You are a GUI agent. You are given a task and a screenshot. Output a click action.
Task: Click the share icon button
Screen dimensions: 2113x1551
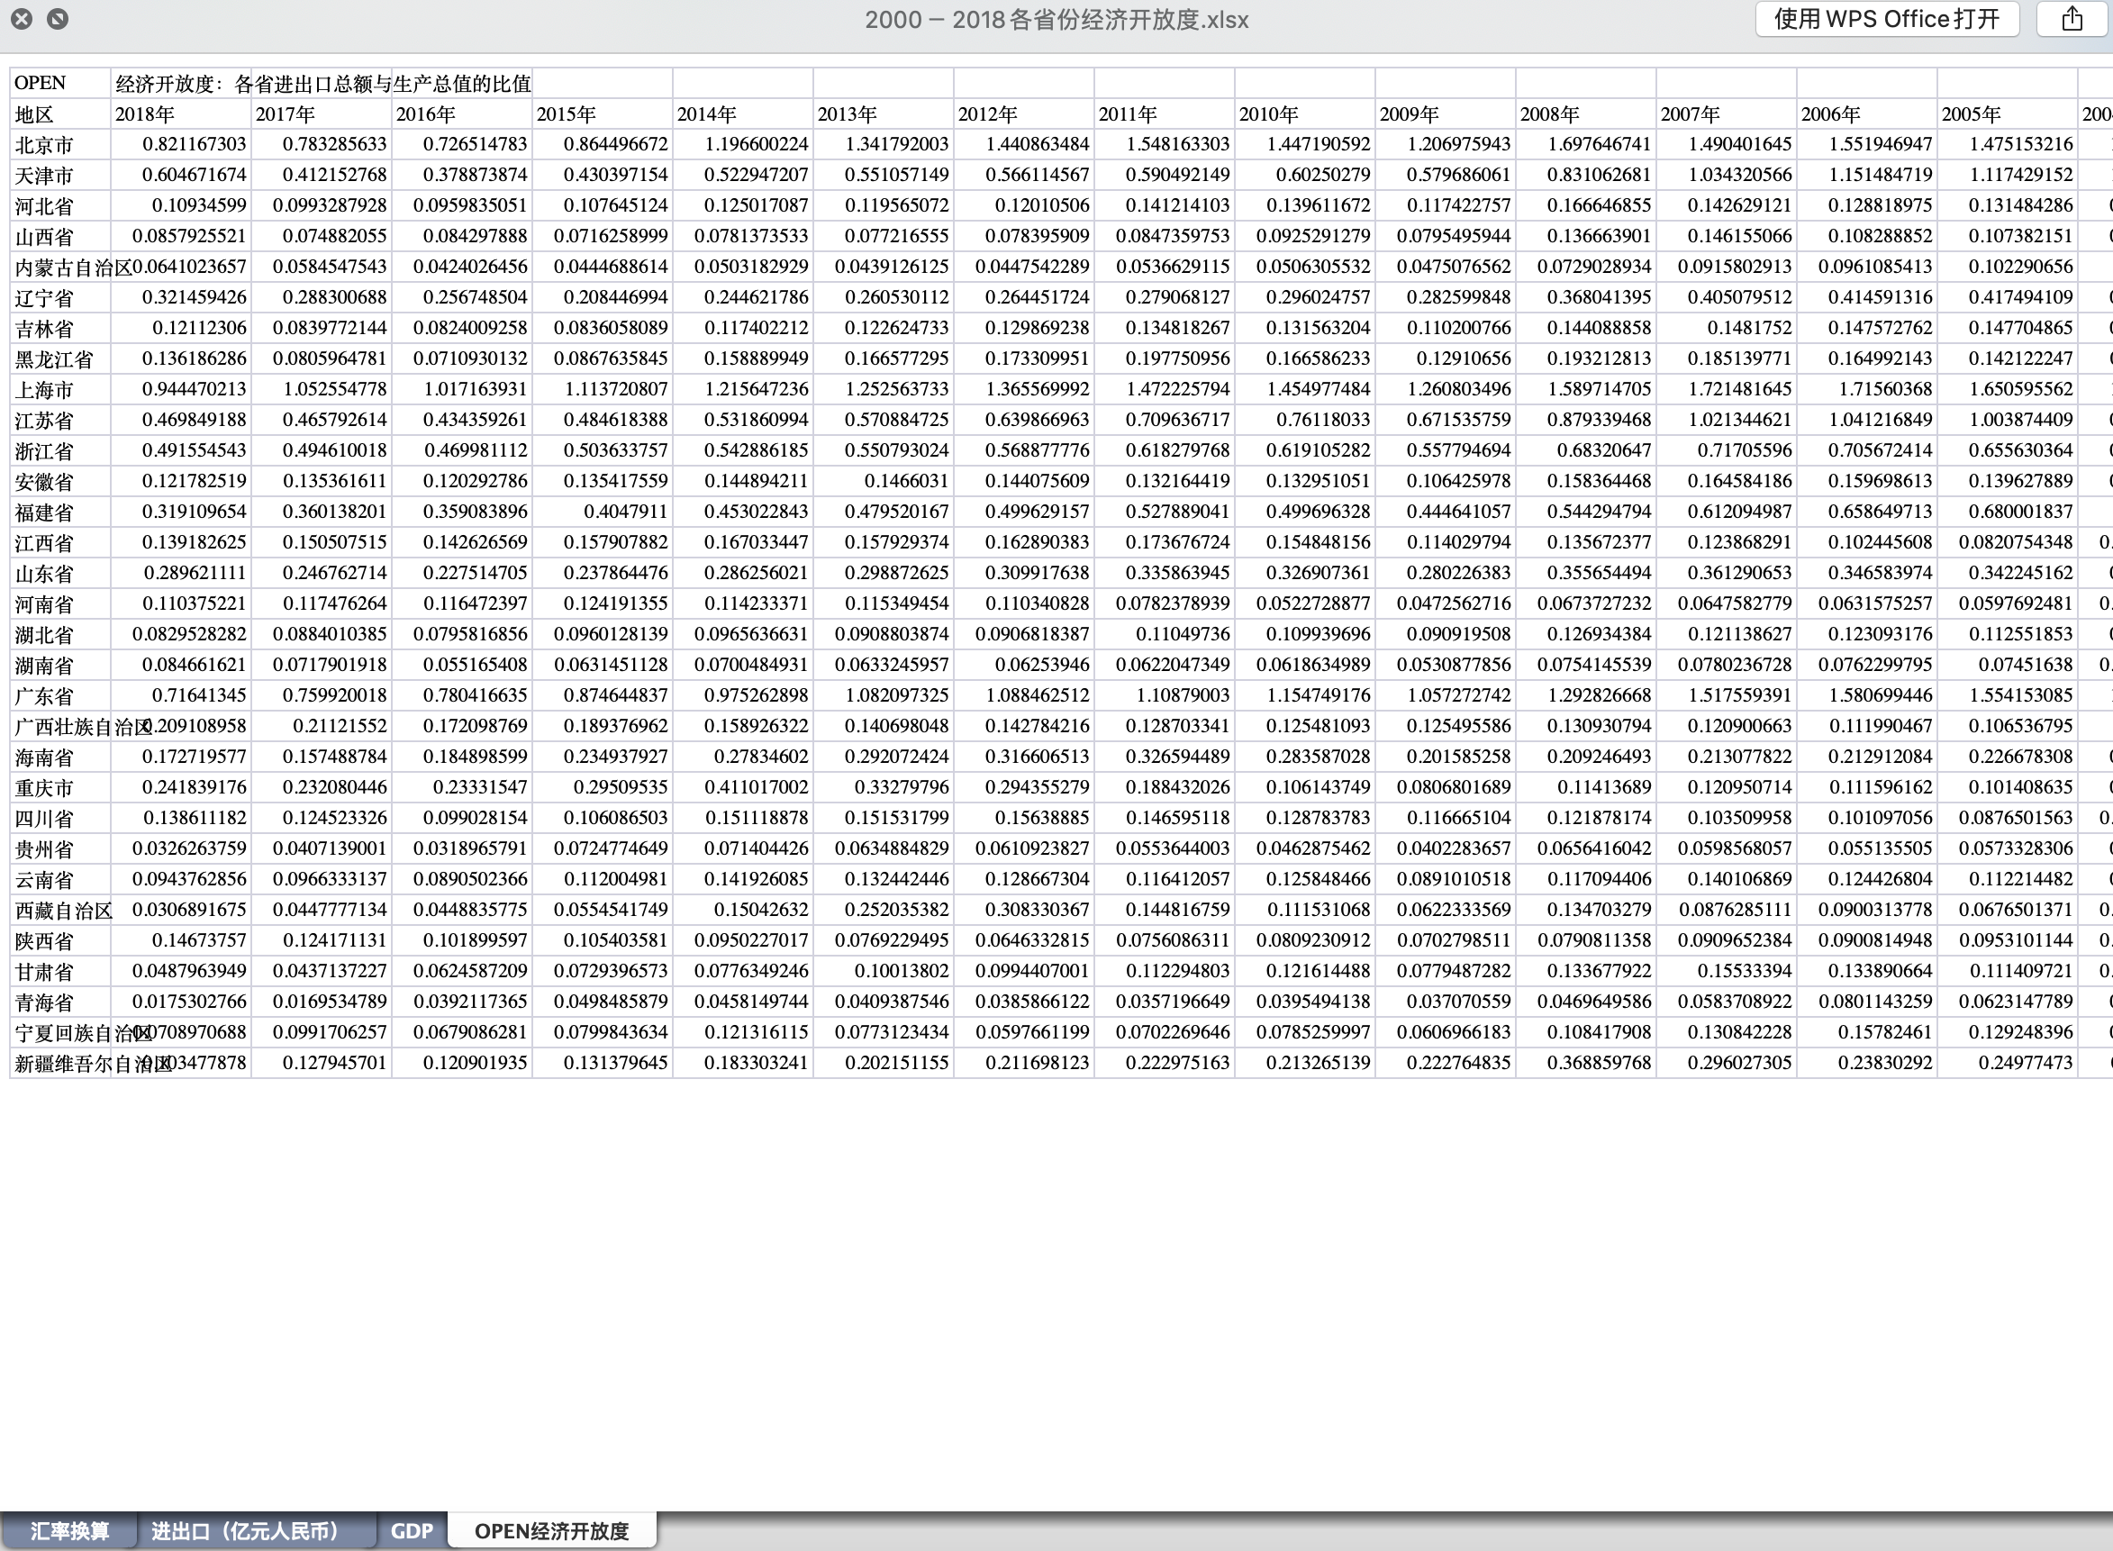(x=2072, y=19)
